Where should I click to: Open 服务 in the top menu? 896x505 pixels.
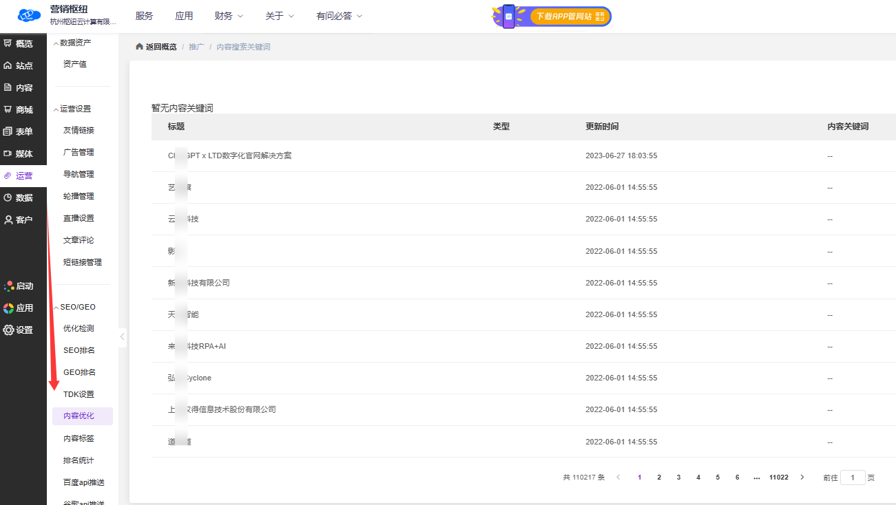(144, 16)
